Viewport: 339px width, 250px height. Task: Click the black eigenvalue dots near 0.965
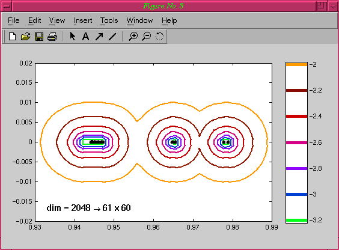174,142
